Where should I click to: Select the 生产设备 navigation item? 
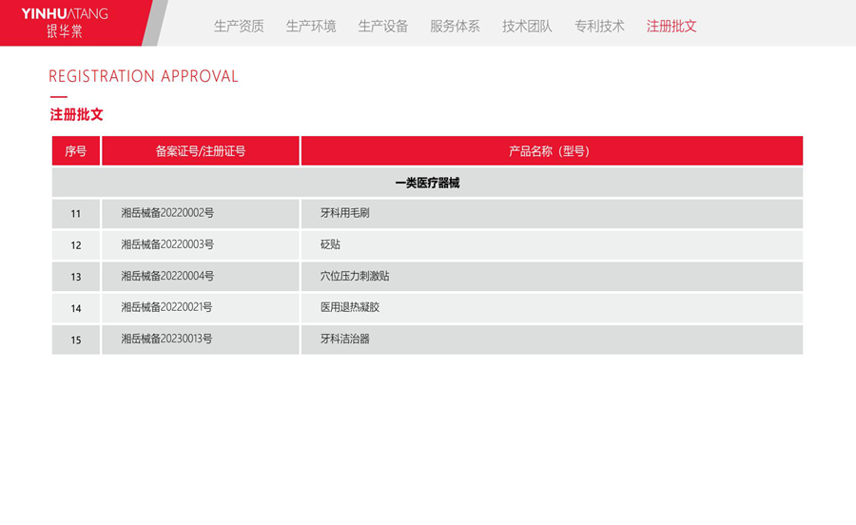pyautogui.click(x=383, y=26)
